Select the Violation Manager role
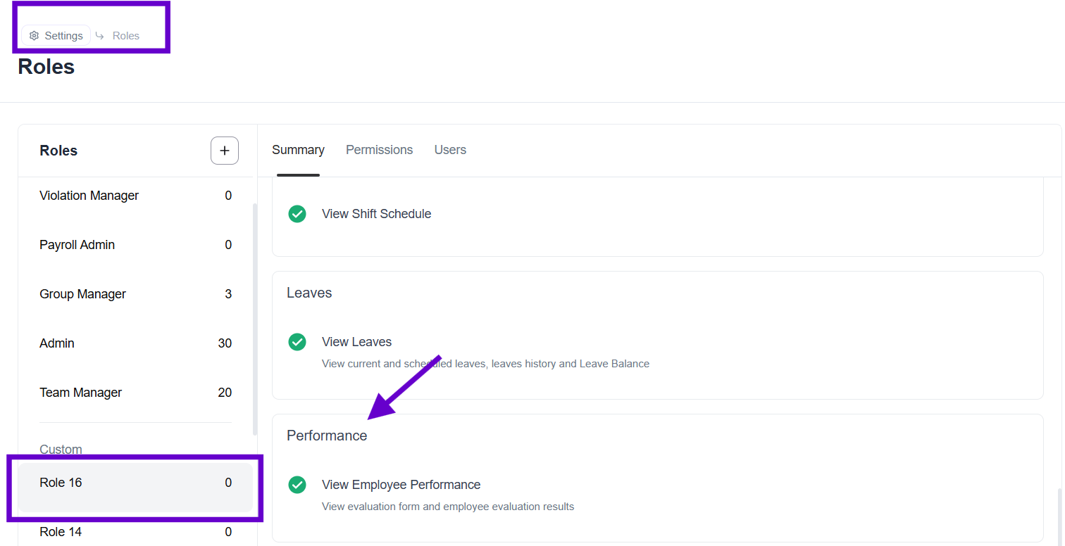This screenshot has width=1065, height=546. pyautogui.click(x=89, y=196)
